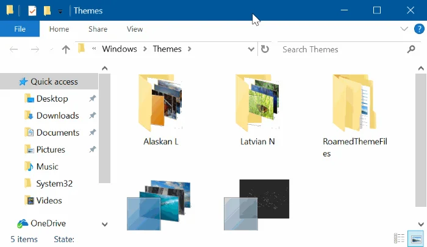Image resolution: width=427 pixels, height=247 pixels.
Task: Select the Latvian N folder
Action: point(257,110)
